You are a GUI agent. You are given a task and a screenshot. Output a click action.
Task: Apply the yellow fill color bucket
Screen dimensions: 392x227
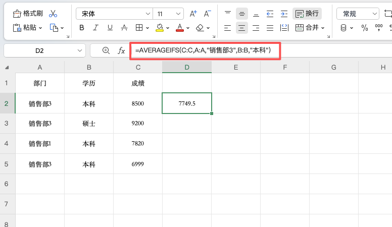tap(160, 28)
